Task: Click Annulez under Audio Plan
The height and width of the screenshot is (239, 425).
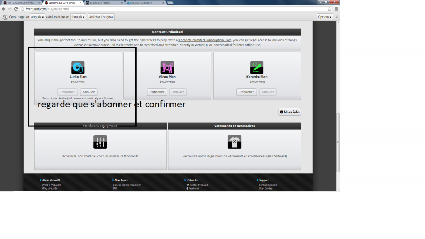Action: (x=89, y=92)
